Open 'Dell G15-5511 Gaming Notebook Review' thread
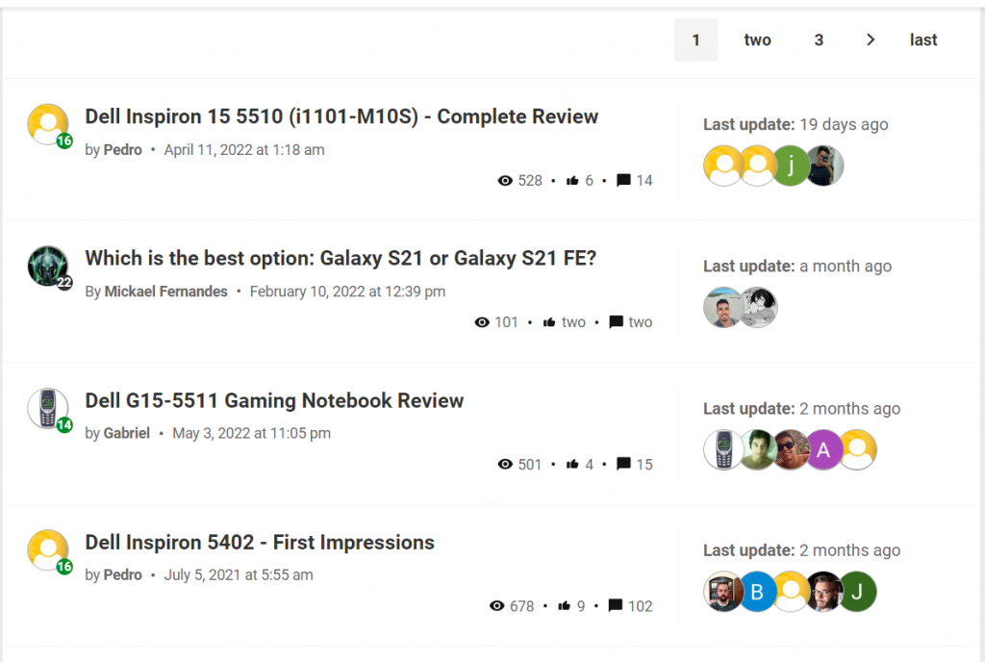 pyautogui.click(x=274, y=400)
